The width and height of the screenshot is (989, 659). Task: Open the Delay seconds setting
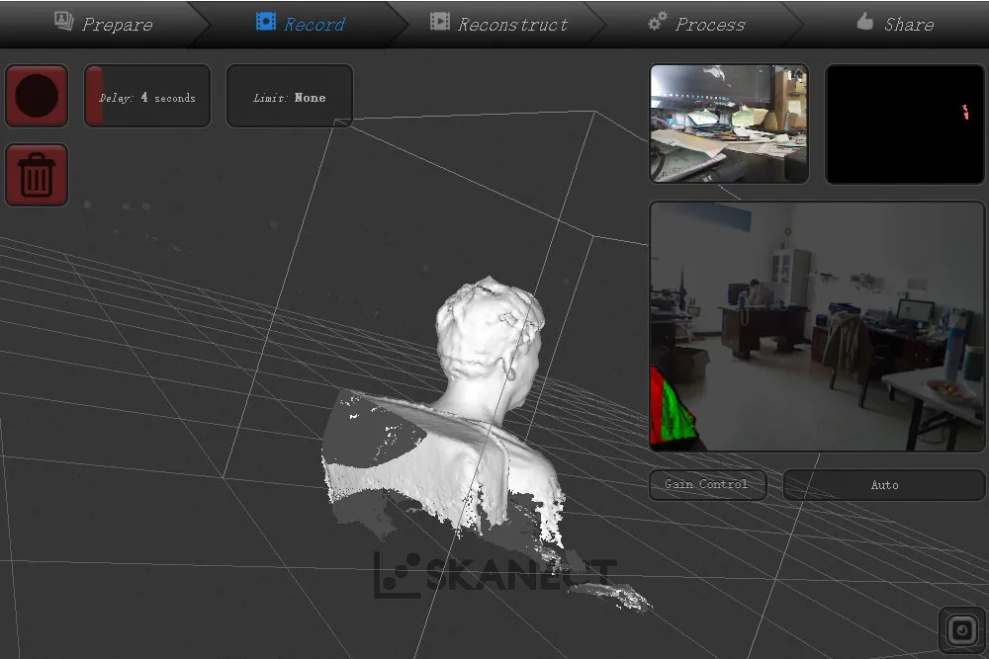[x=146, y=96]
